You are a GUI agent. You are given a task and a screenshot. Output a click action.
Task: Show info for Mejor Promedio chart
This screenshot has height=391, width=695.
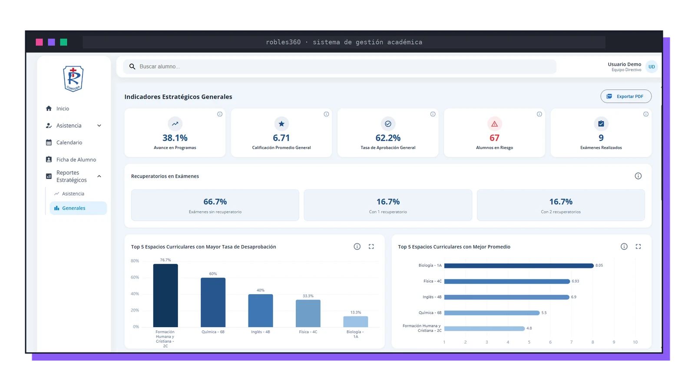coord(624,246)
